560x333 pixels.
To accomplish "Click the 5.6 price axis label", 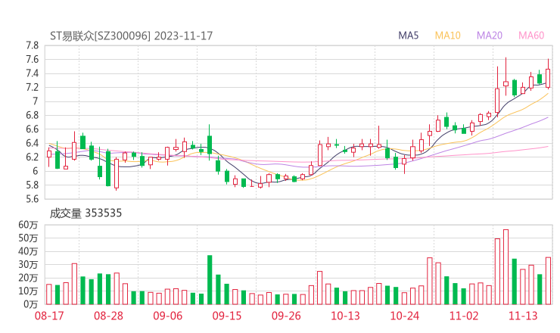I will point(32,199).
